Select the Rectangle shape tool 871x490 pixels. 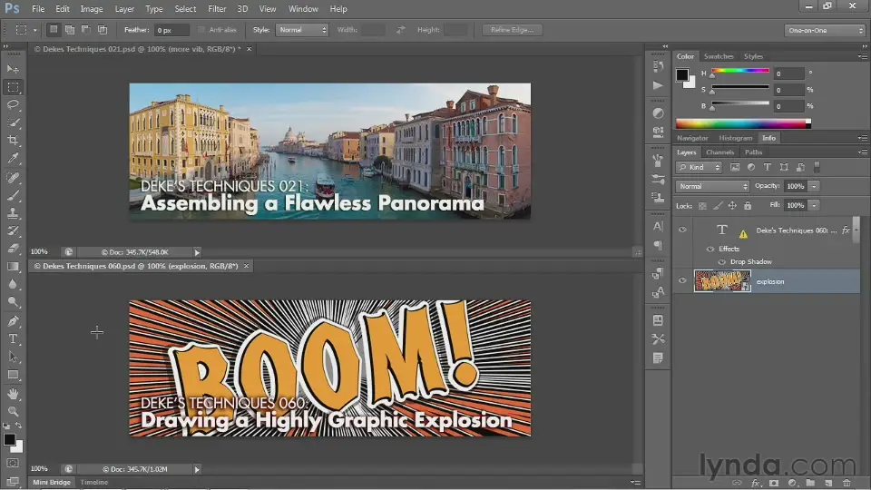click(x=13, y=375)
